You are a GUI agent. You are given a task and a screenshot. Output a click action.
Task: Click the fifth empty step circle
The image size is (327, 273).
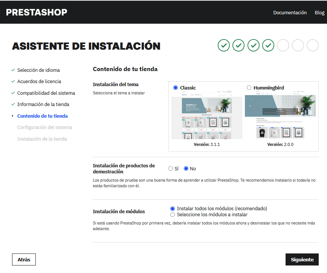283,45
